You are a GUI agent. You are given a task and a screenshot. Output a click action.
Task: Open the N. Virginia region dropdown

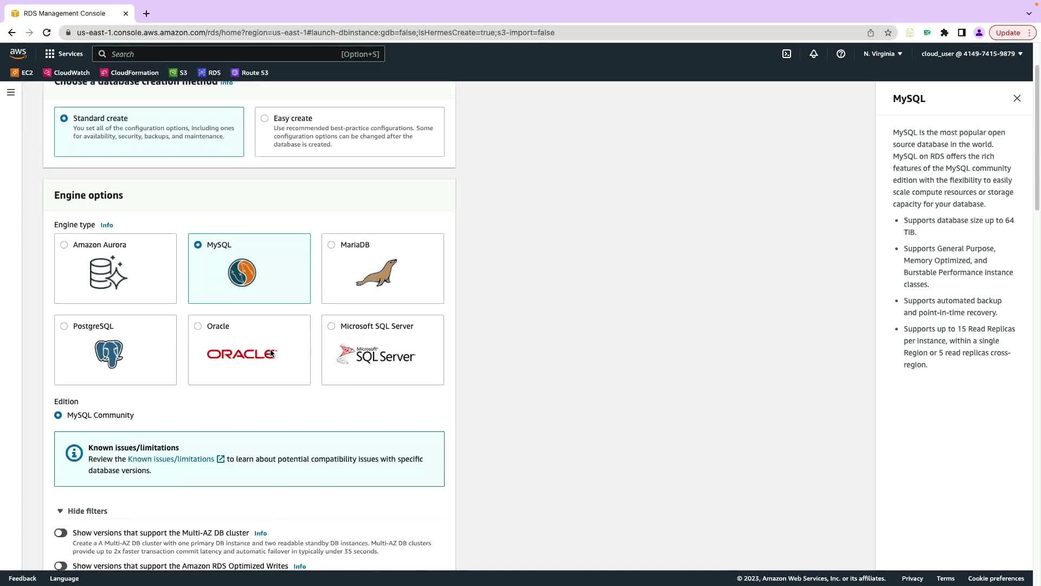883,54
